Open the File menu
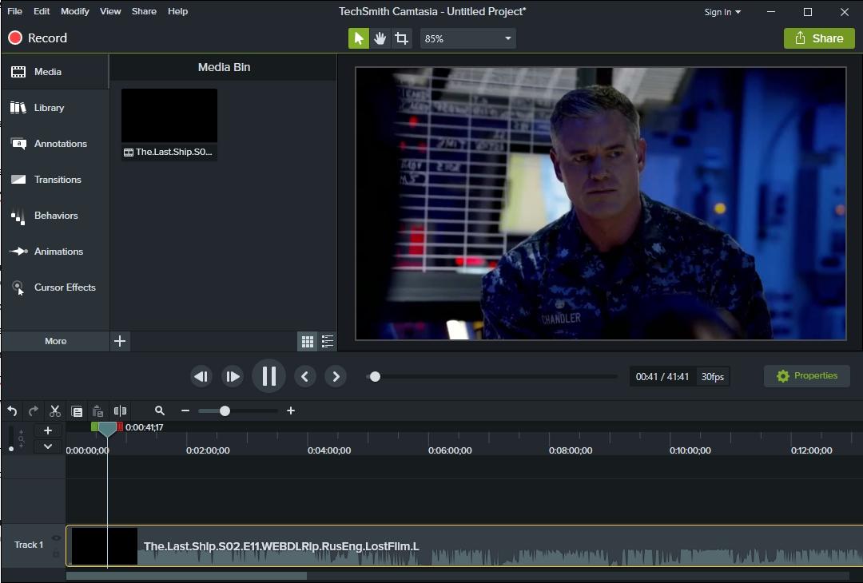This screenshot has height=583, width=863. [15, 11]
